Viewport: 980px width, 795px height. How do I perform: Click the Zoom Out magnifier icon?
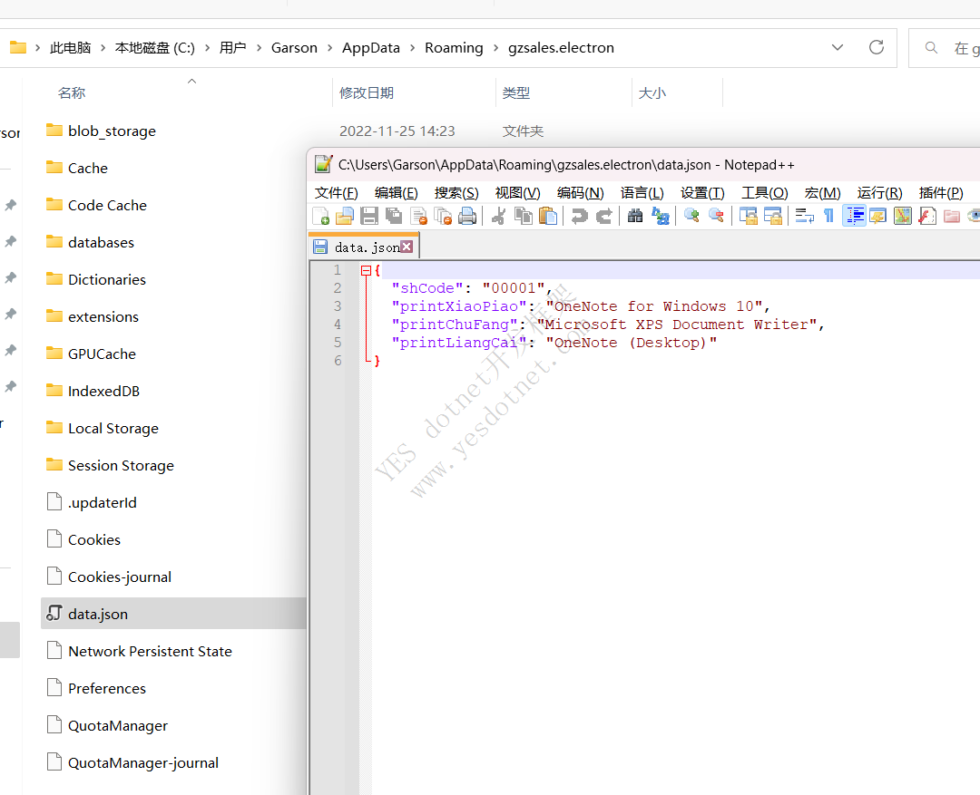716,216
